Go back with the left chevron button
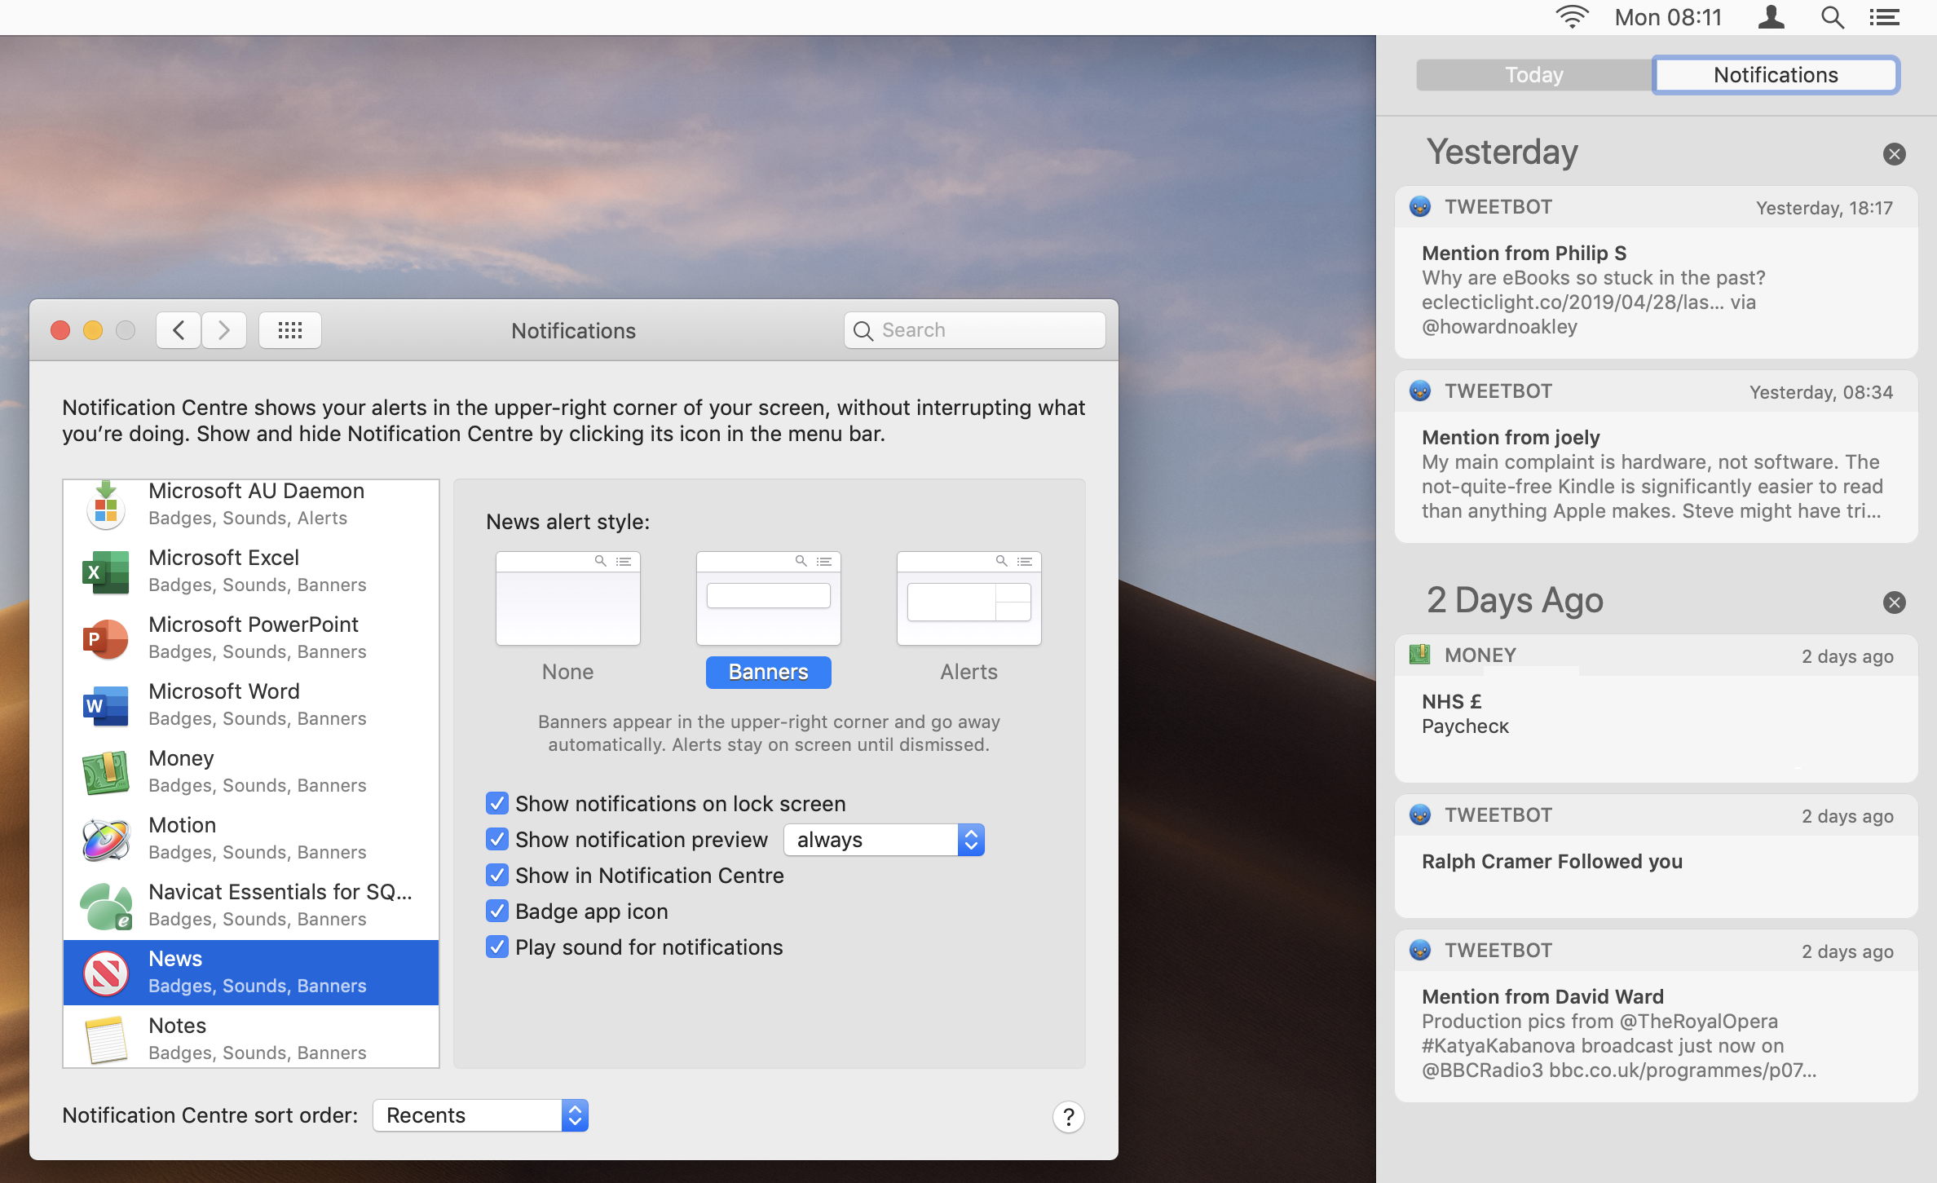This screenshot has height=1183, width=1937. [x=179, y=330]
